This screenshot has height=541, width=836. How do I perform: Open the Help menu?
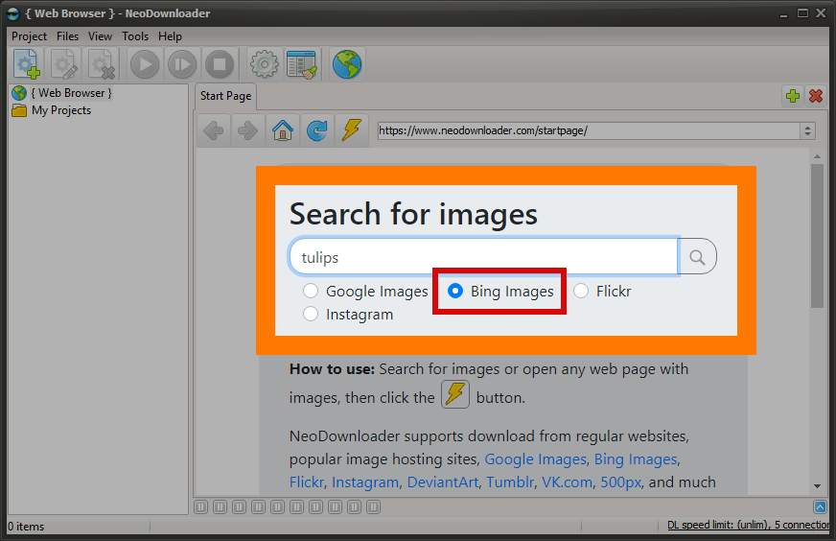[x=170, y=36]
